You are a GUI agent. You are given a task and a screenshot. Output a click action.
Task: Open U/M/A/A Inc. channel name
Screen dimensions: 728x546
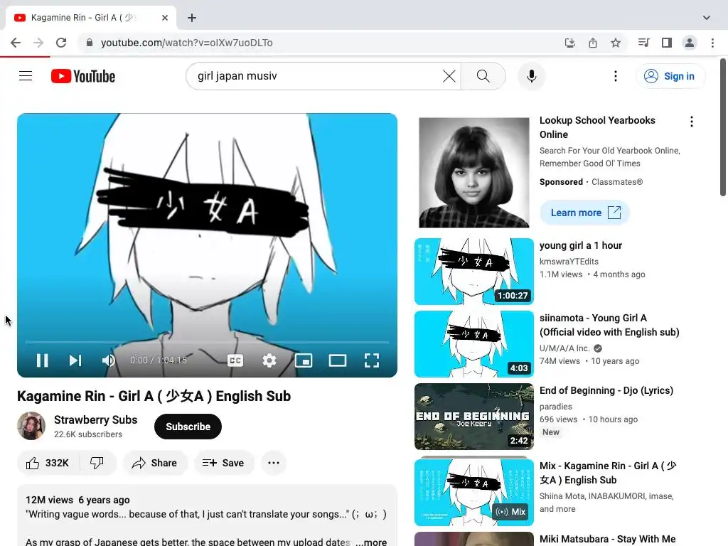(x=564, y=348)
